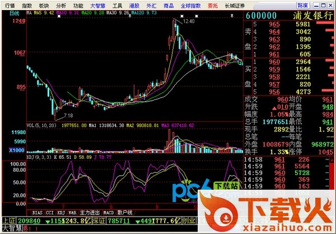
Task: Click the tick row 14:59 with volume 5728
Action: point(287,173)
